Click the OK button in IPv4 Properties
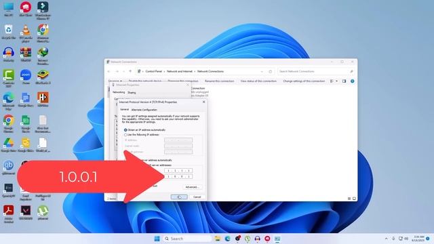Screen dimensions: 434x244 [179, 197]
